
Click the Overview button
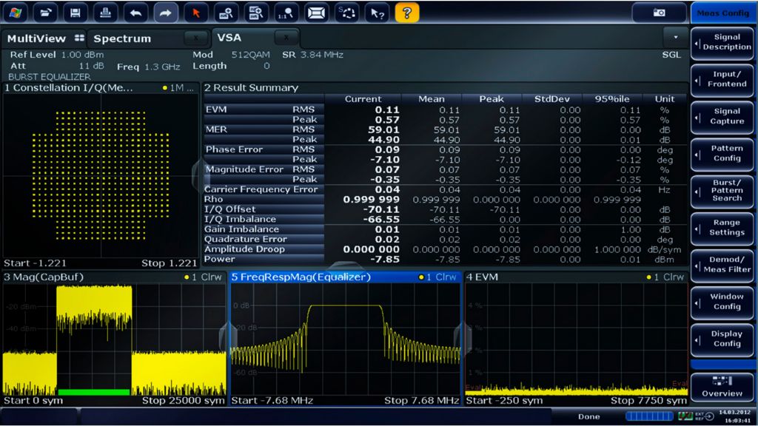(x=722, y=388)
